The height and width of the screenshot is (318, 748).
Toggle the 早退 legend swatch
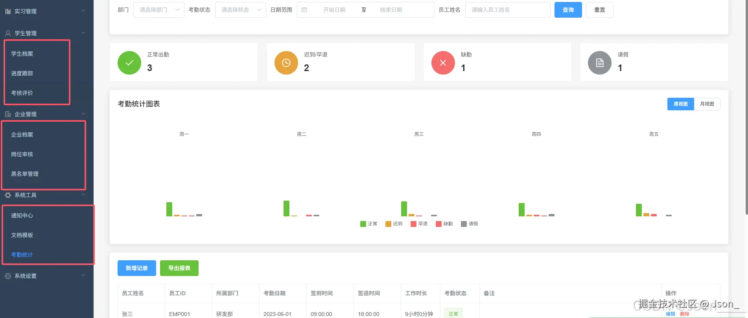click(413, 224)
